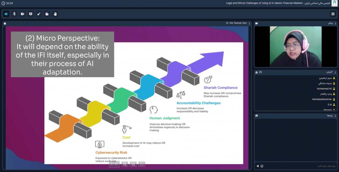
Task: Open messages panel three-dot menu
Action: (x=336, y=116)
